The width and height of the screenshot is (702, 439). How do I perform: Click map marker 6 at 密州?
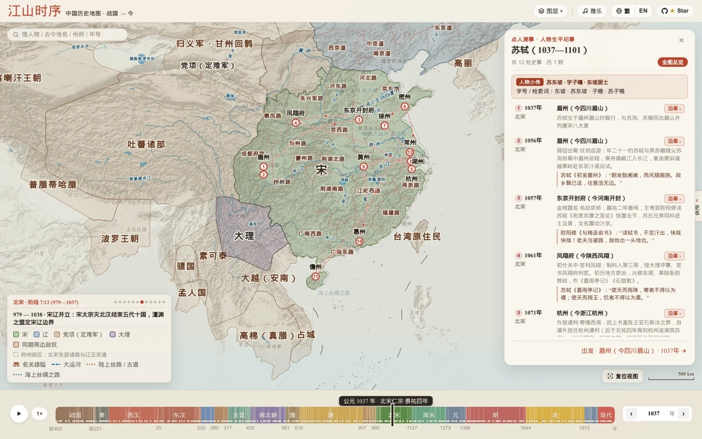coord(405,107)
